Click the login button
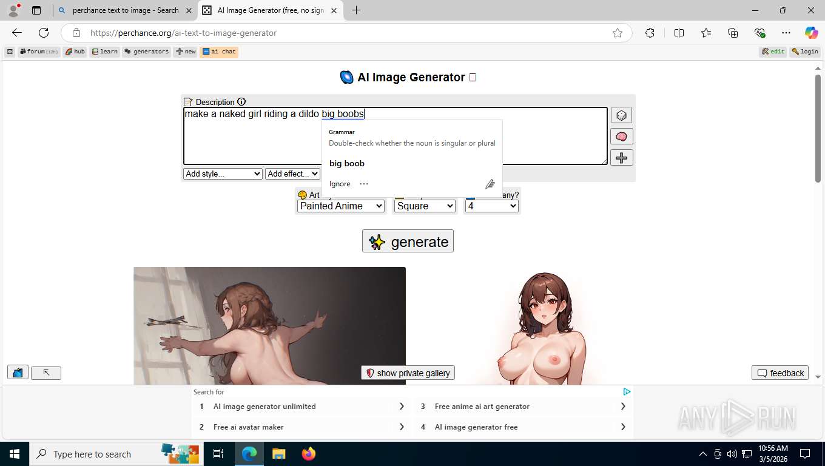 pos(806,52)
